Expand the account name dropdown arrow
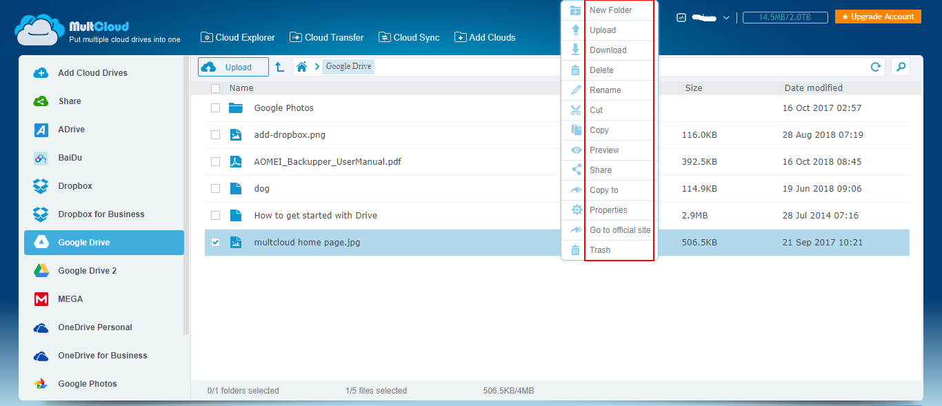This screenshot has width=942, height=406. point(726,18)
